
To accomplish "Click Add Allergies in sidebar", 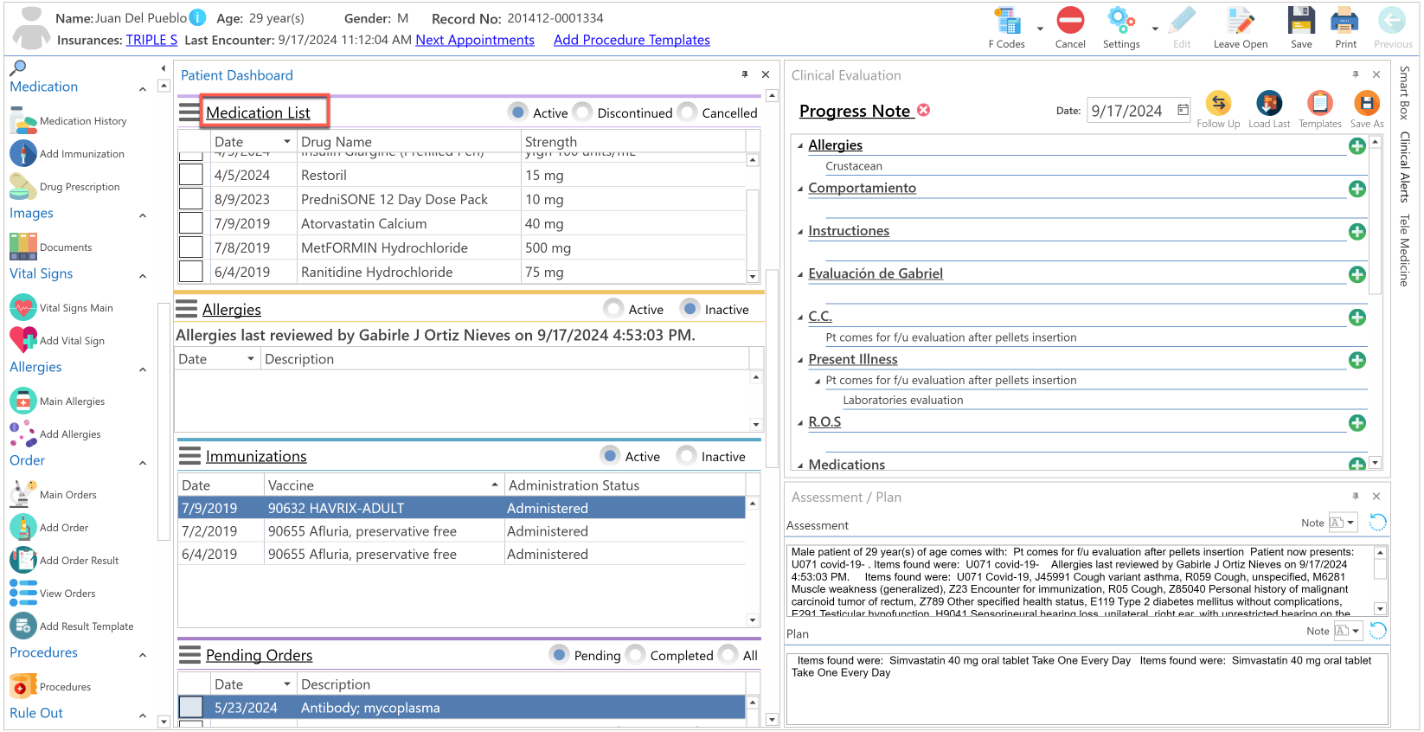I will click(56, 434).
